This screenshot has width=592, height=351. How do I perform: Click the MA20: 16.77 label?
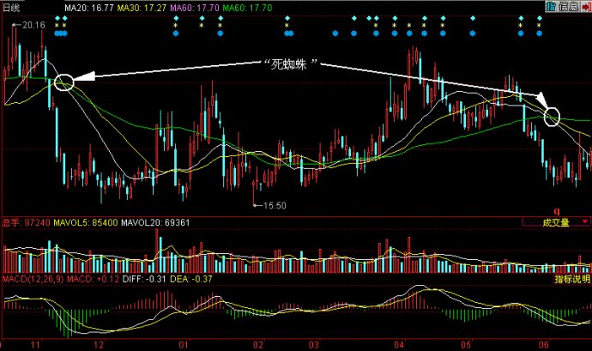pos(89,8)
